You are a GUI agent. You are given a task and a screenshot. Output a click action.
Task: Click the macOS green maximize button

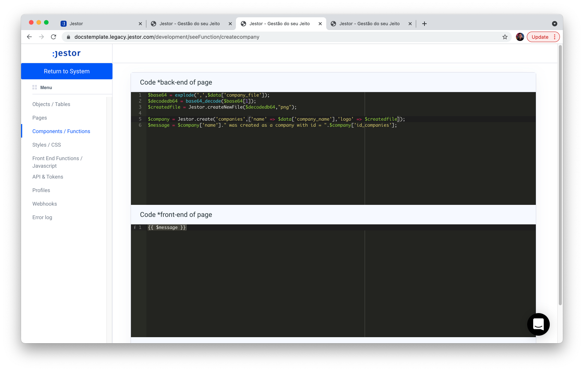(x=46, y=23)
